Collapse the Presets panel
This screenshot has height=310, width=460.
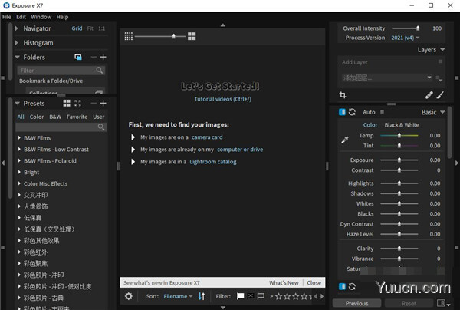(x=18, y=104)
